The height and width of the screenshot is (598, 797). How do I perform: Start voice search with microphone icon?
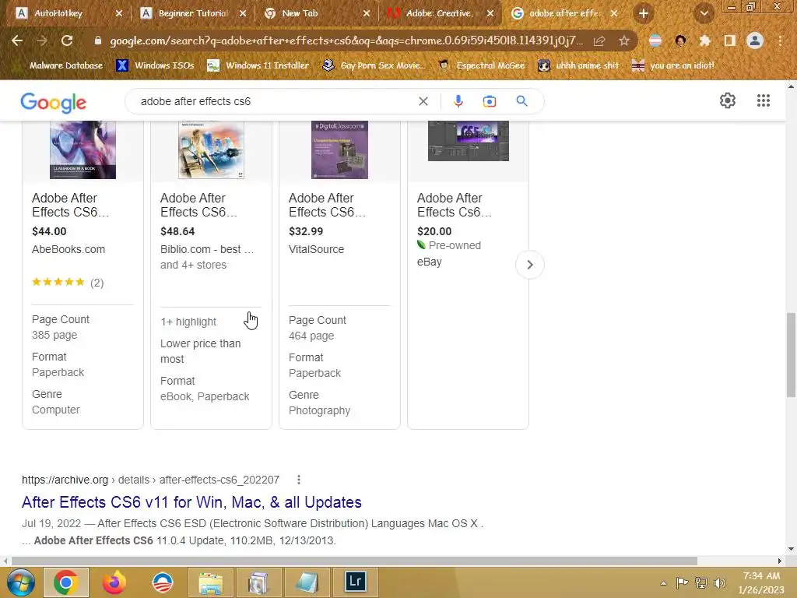coord(458,101)
